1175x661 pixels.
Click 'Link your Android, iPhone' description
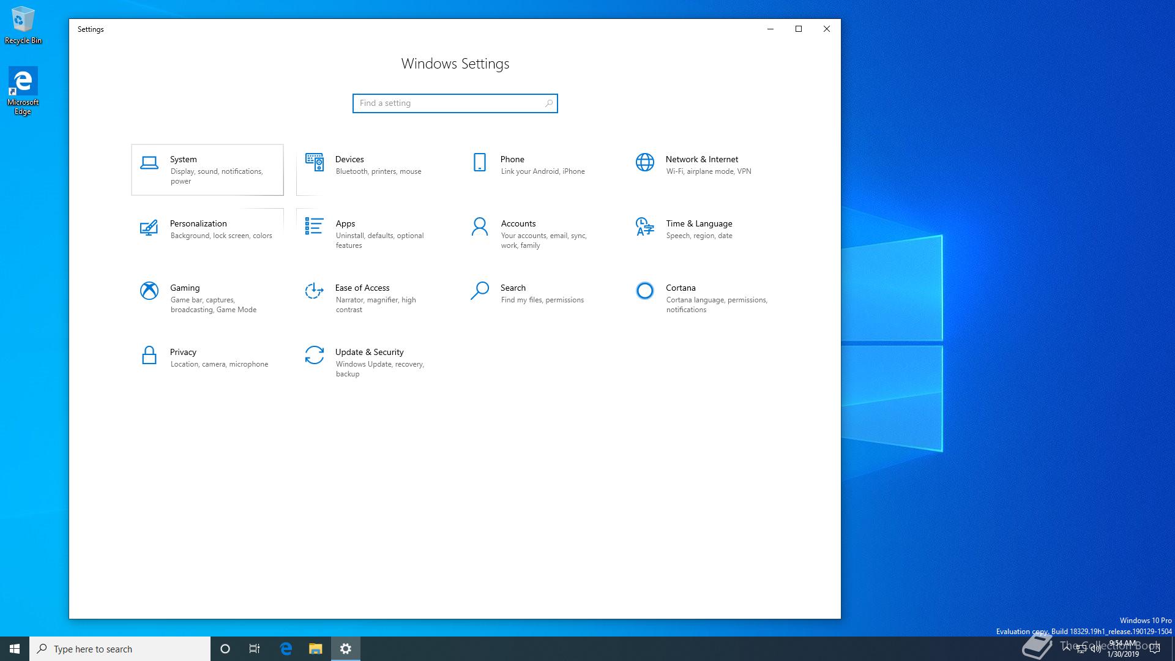click(x=543, y=171)
